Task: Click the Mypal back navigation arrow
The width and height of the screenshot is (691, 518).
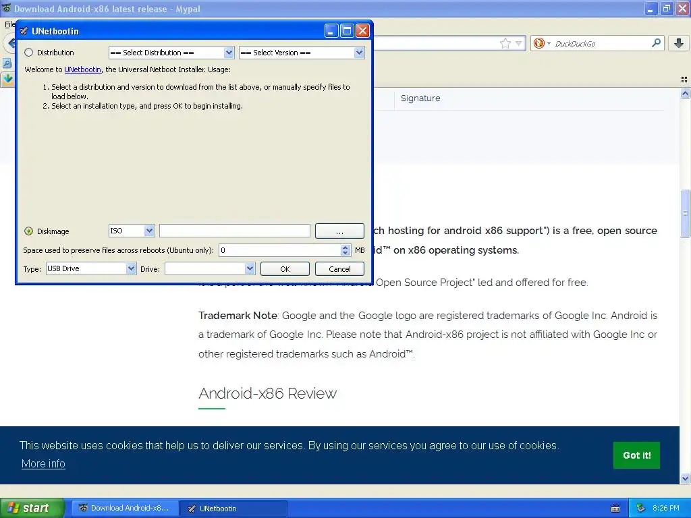Action: coord(9,44)
